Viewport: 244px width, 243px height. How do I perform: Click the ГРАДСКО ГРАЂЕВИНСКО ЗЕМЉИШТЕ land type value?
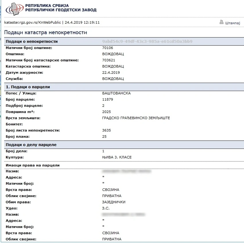click(136, 118)
